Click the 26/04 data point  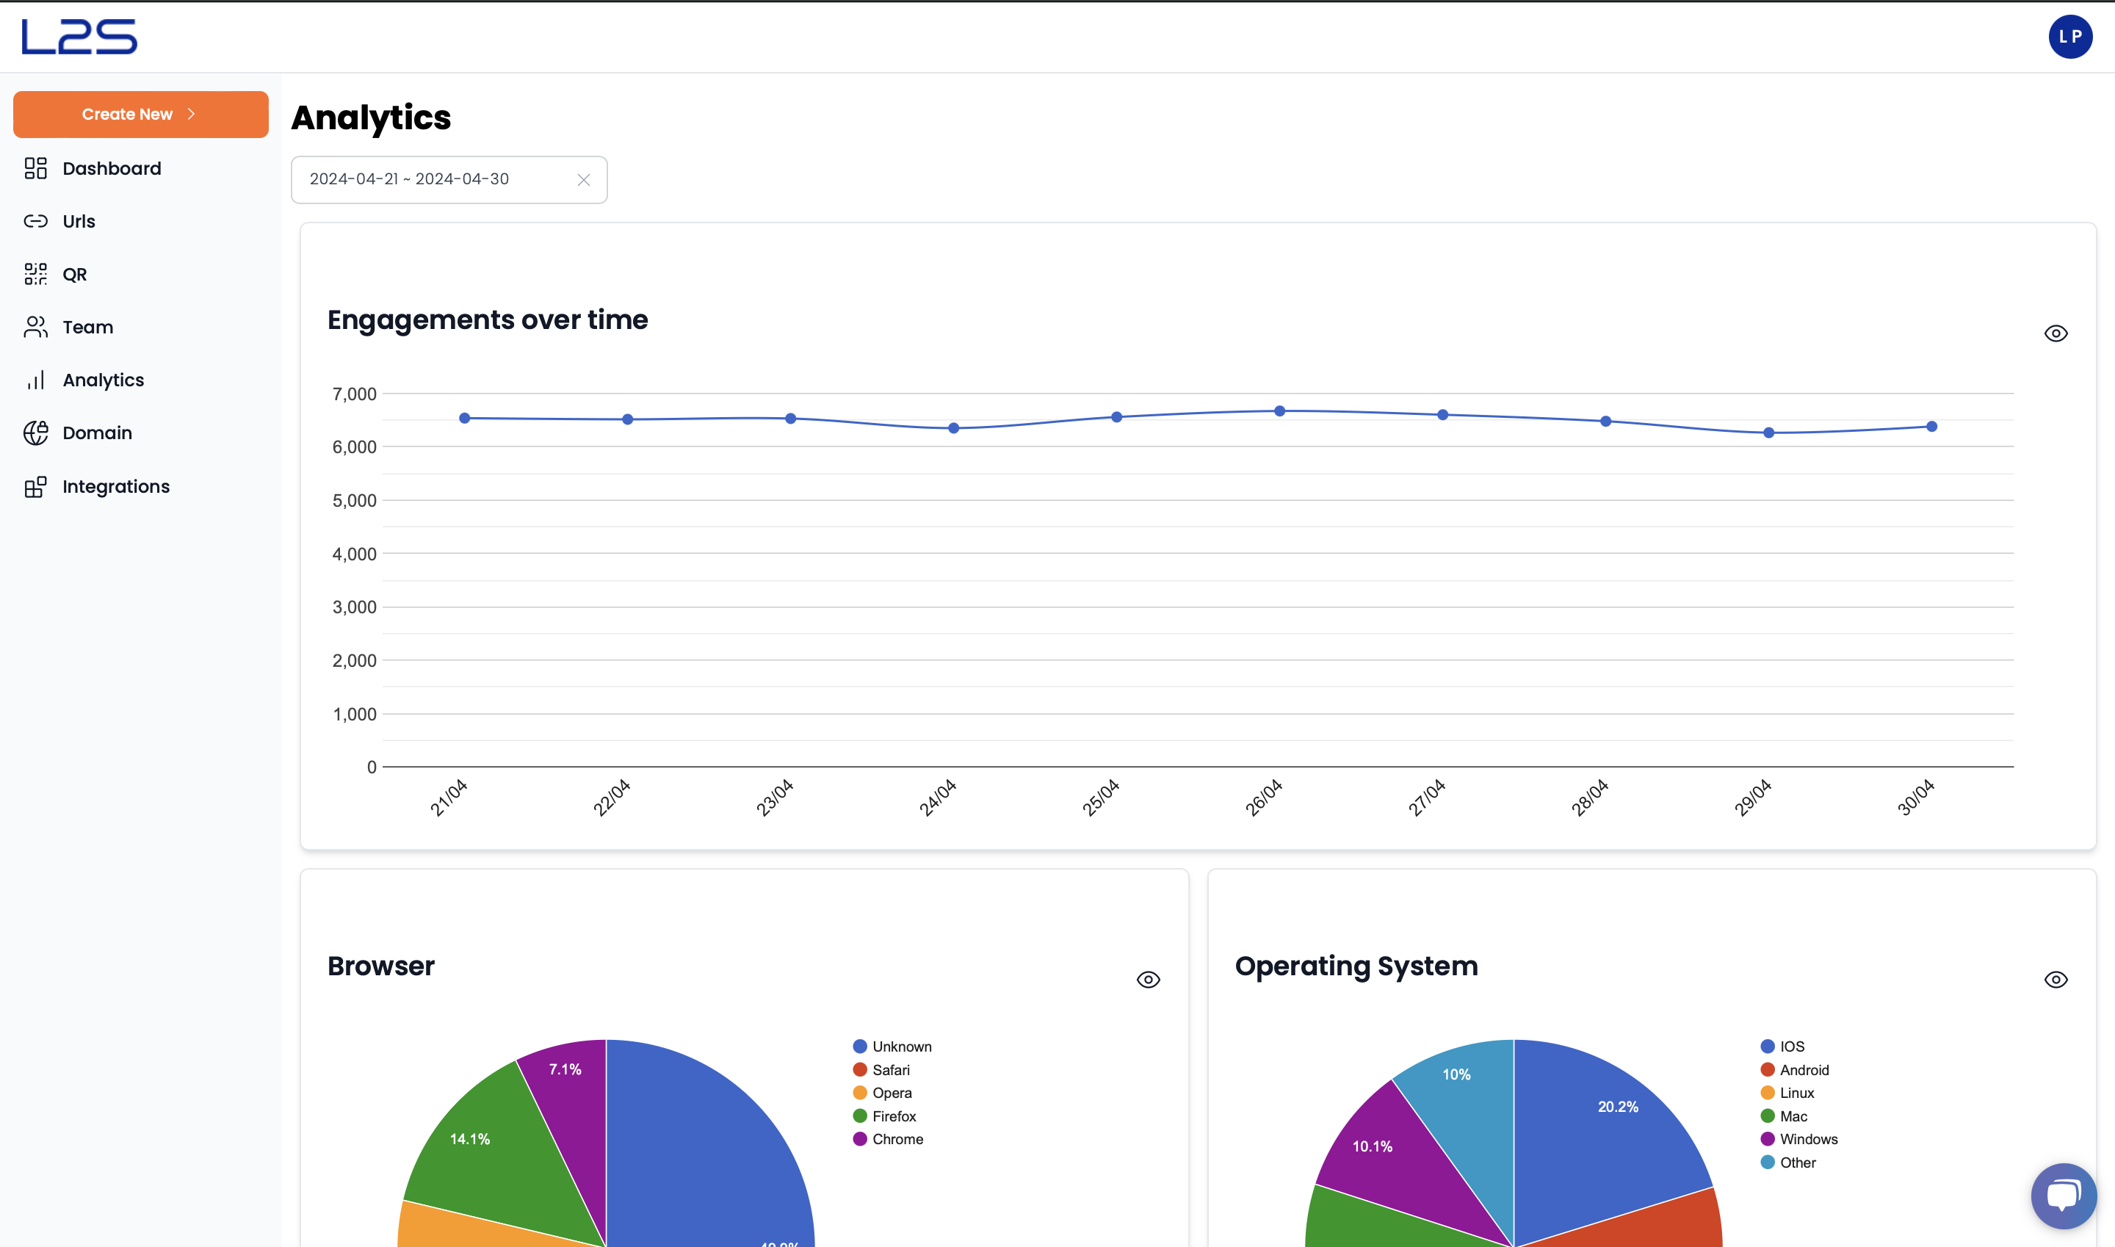[1280, 411]
